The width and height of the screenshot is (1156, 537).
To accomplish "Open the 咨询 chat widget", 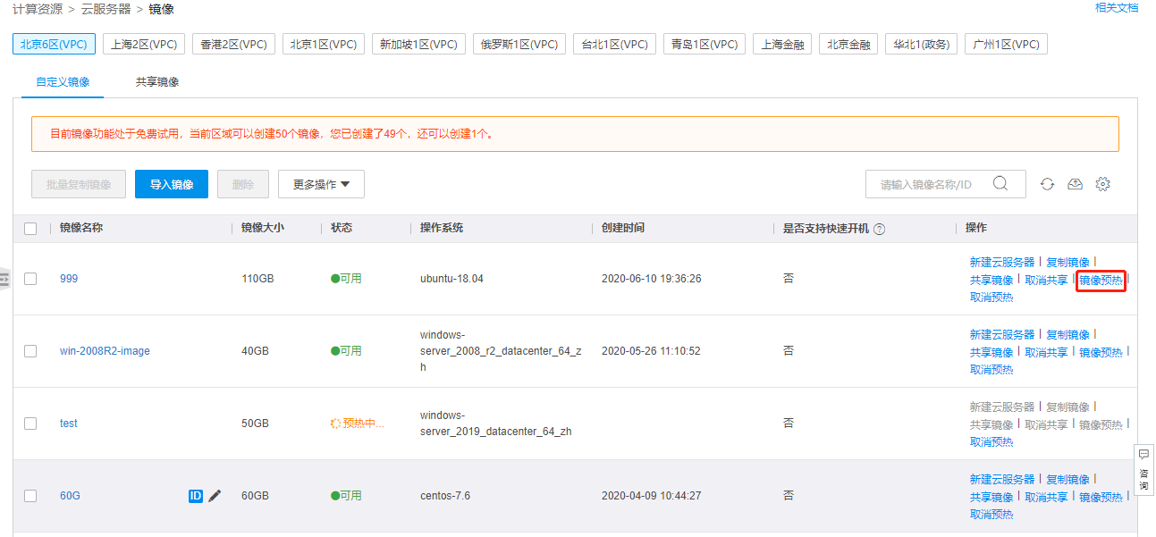I will [1143, 468].
